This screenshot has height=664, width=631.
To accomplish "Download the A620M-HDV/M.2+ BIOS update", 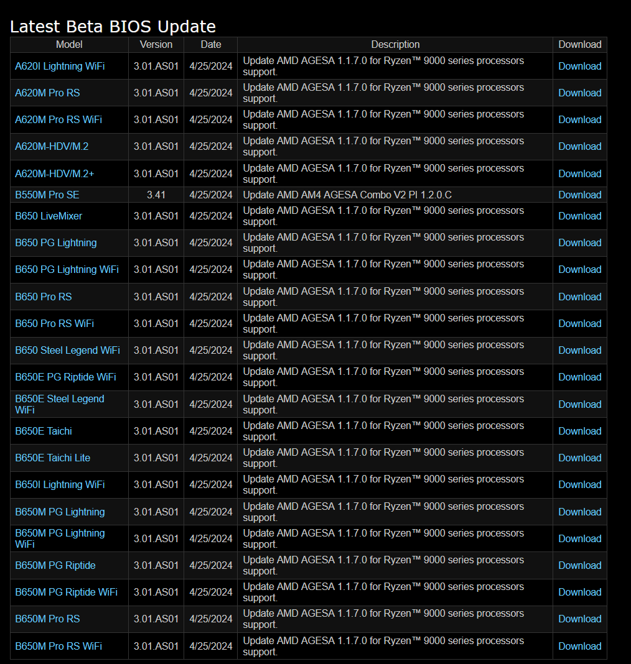I will coord(579,173).
